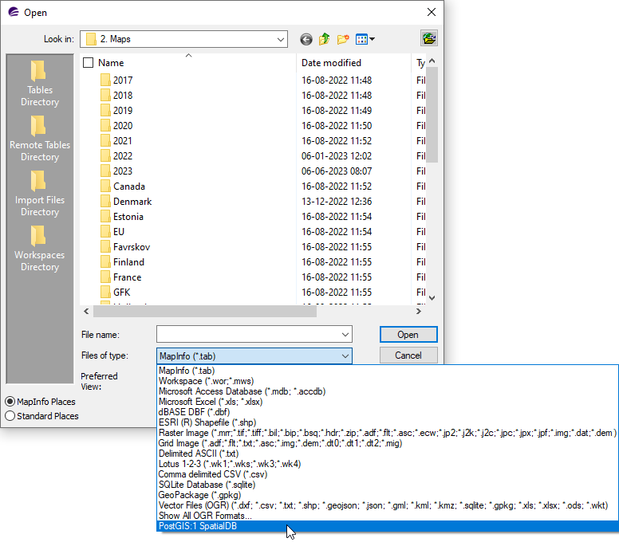Select the Finland folder icon
The height and width of the screenshot is (542, 619).
(105, 262)
